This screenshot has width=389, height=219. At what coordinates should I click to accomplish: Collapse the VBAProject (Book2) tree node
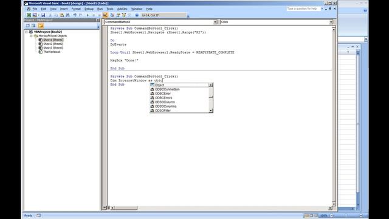(x=26, y=32)
